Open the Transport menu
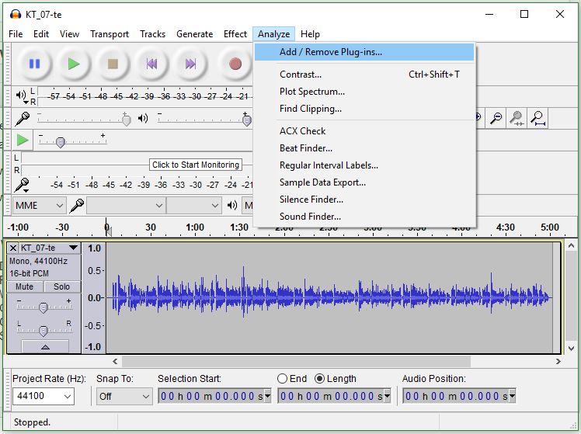This screenshot has height=434, width=581. coord(110,34)
